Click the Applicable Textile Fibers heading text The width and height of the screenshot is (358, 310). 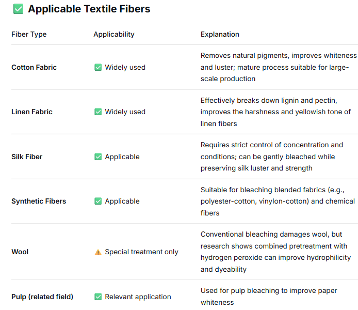click(89, 9)
